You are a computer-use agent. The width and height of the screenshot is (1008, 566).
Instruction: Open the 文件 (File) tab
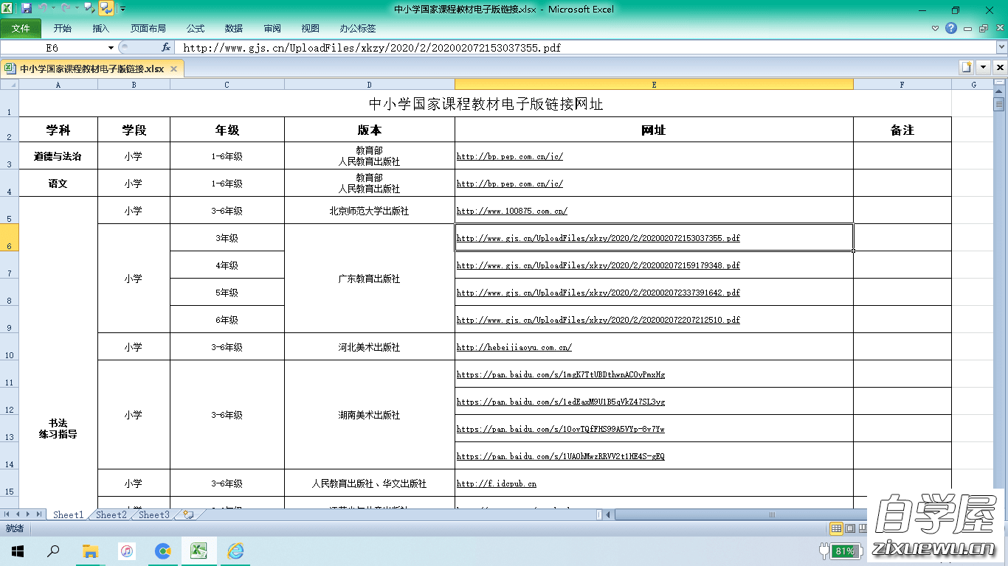21,28
